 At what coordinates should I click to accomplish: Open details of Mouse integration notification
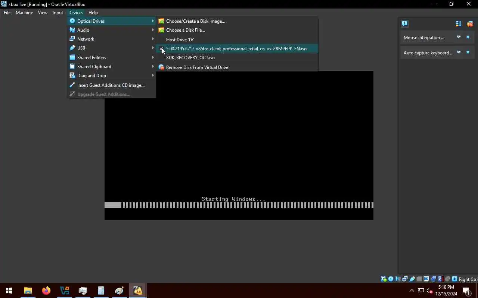tap(459, 37)
